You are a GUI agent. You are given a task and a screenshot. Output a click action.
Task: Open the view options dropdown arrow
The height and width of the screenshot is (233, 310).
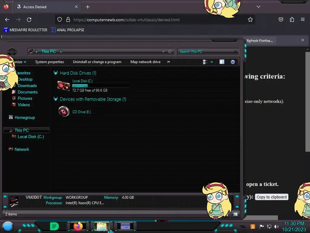(x=212, y=62)
